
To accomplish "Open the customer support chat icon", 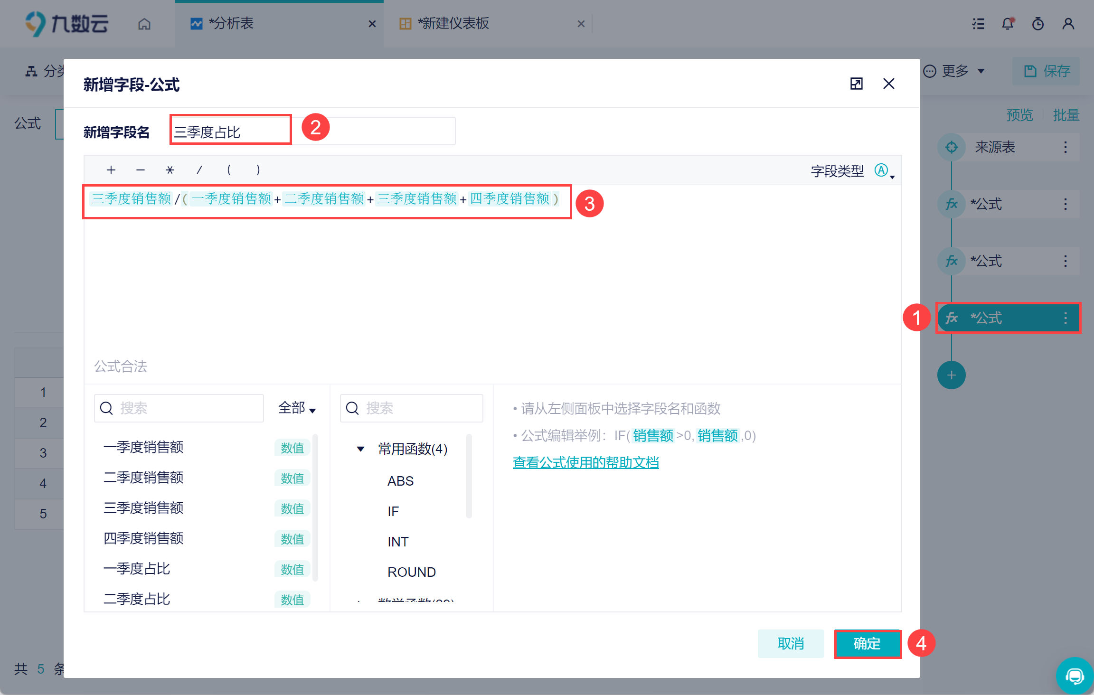I will (x=1075, y=676).
